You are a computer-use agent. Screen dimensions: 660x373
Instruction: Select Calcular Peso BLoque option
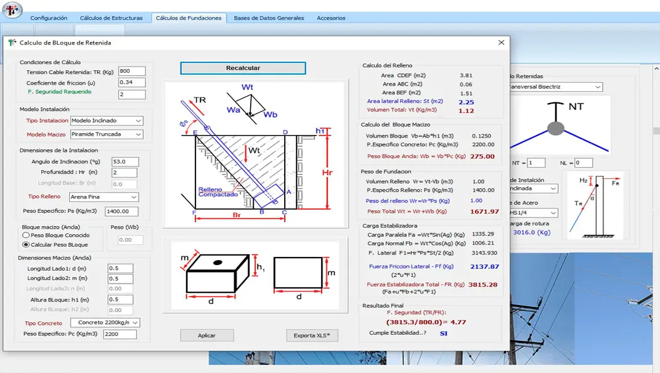(x=26, y=245)
